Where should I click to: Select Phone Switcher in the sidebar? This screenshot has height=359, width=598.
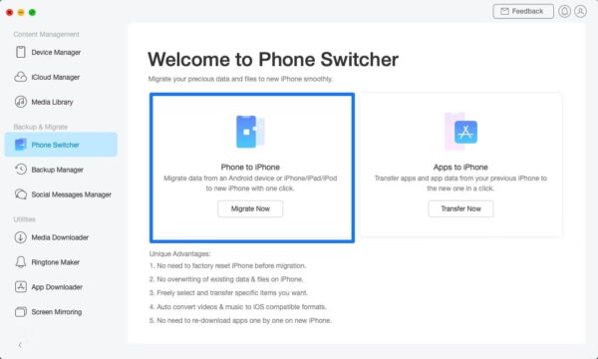(x=61, y=145)
